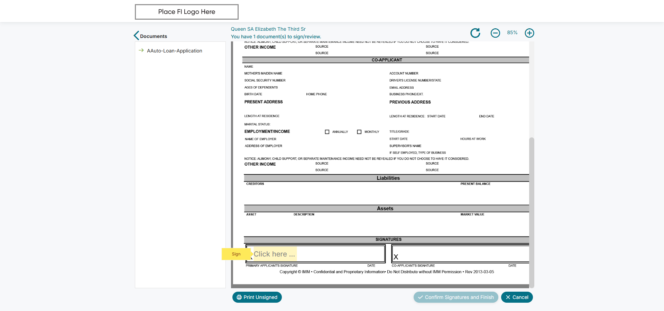Click the ASSET column heading
The image size is (664, 311).
tap(251, 215)
